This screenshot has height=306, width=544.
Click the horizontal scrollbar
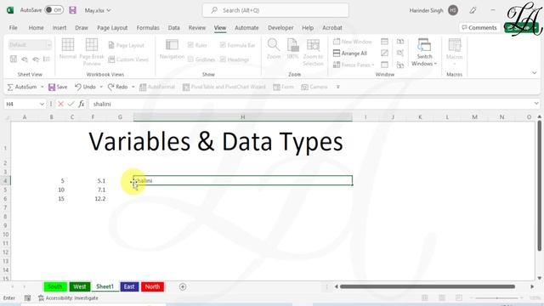tap(427, 286)
